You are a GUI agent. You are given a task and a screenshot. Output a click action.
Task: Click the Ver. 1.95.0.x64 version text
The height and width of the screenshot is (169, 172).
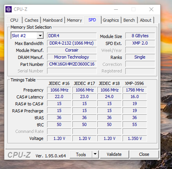[x=51, y=156]
